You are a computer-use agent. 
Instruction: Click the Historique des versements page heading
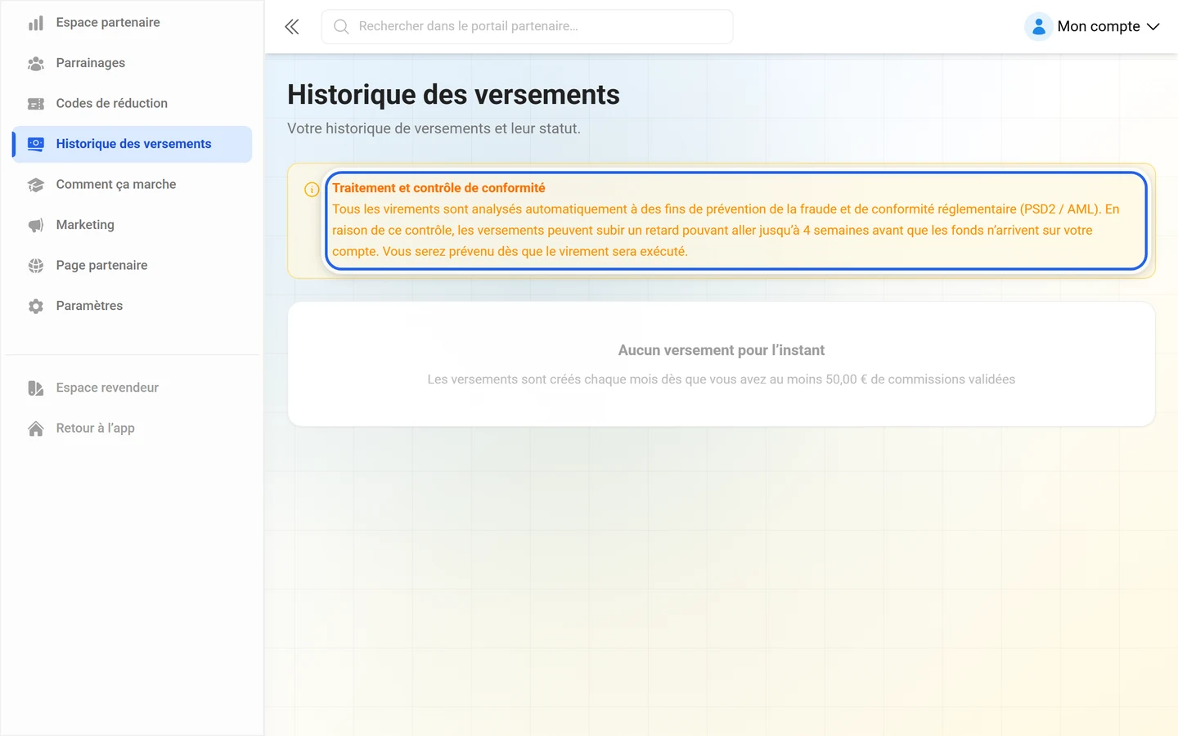click(453, 95)
